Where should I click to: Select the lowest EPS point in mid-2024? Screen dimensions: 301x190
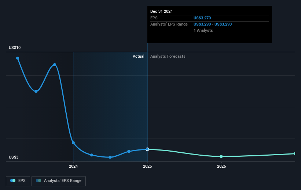click(x=110, y=157)
